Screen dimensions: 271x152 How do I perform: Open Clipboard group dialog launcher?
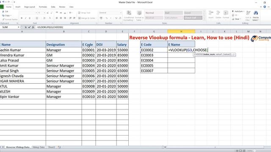coord(17,23)
